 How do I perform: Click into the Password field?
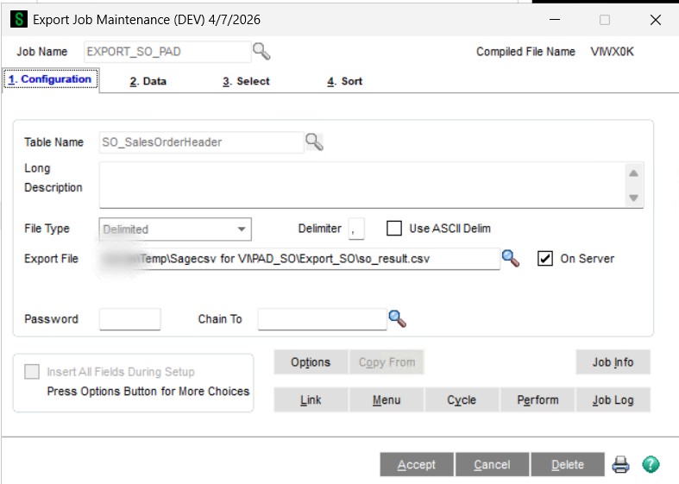(130, 319)
